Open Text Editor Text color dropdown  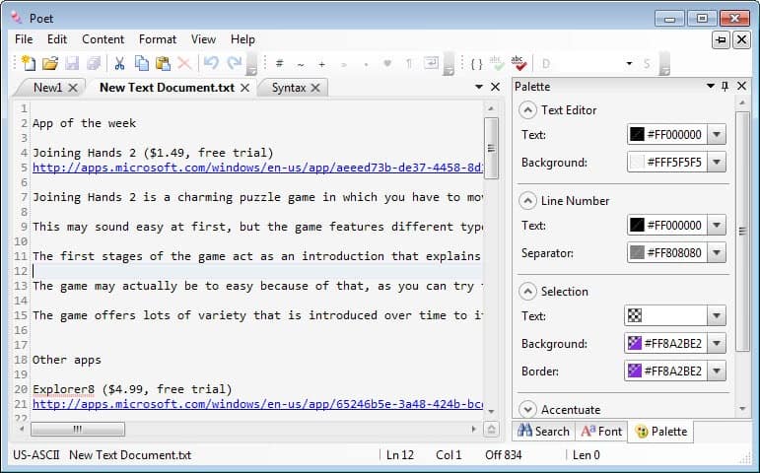coord(717,135)
